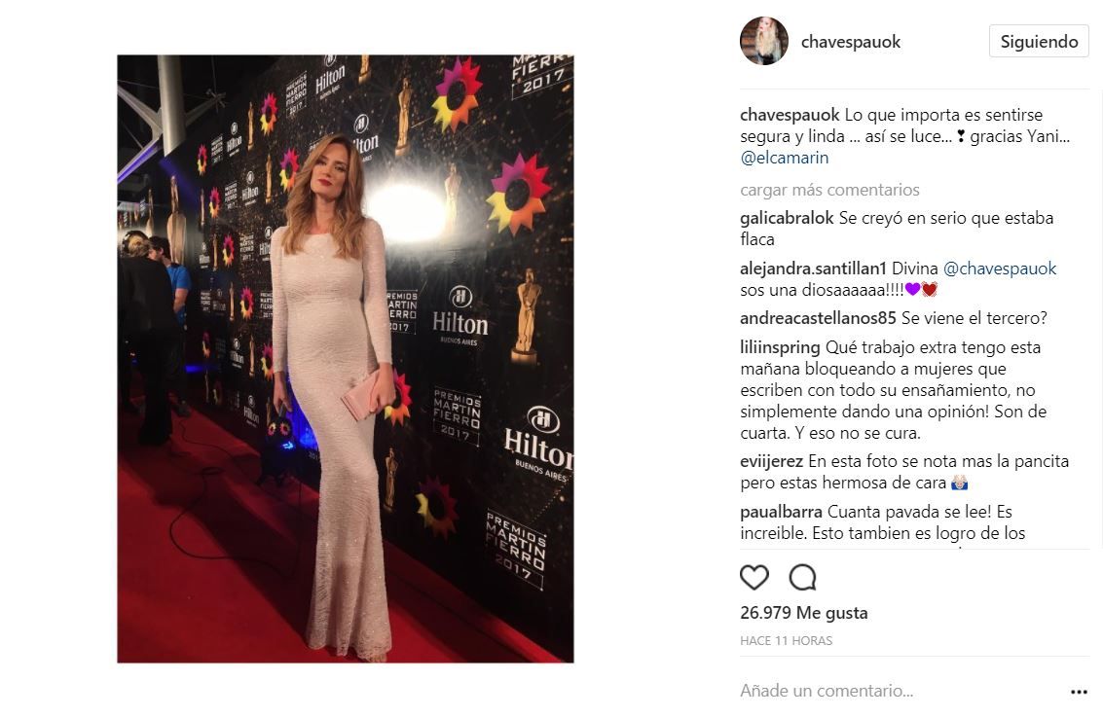View liliinspring commenter profile
This screenshot has width=1103, height=717.
coord(780,347)
